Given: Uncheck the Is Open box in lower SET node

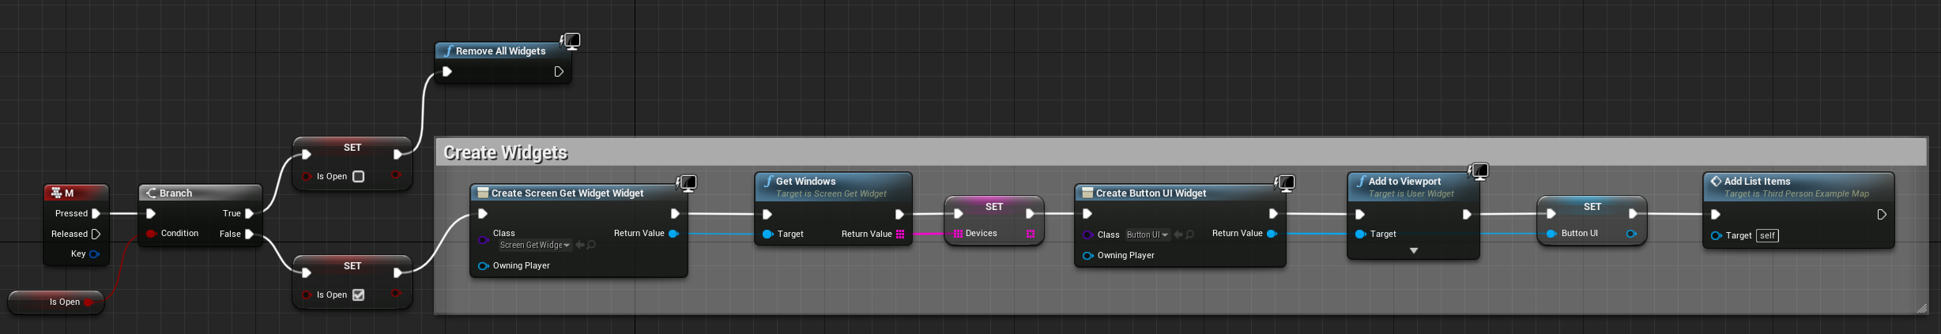Looking at the screenshot, I should point(358,295).
